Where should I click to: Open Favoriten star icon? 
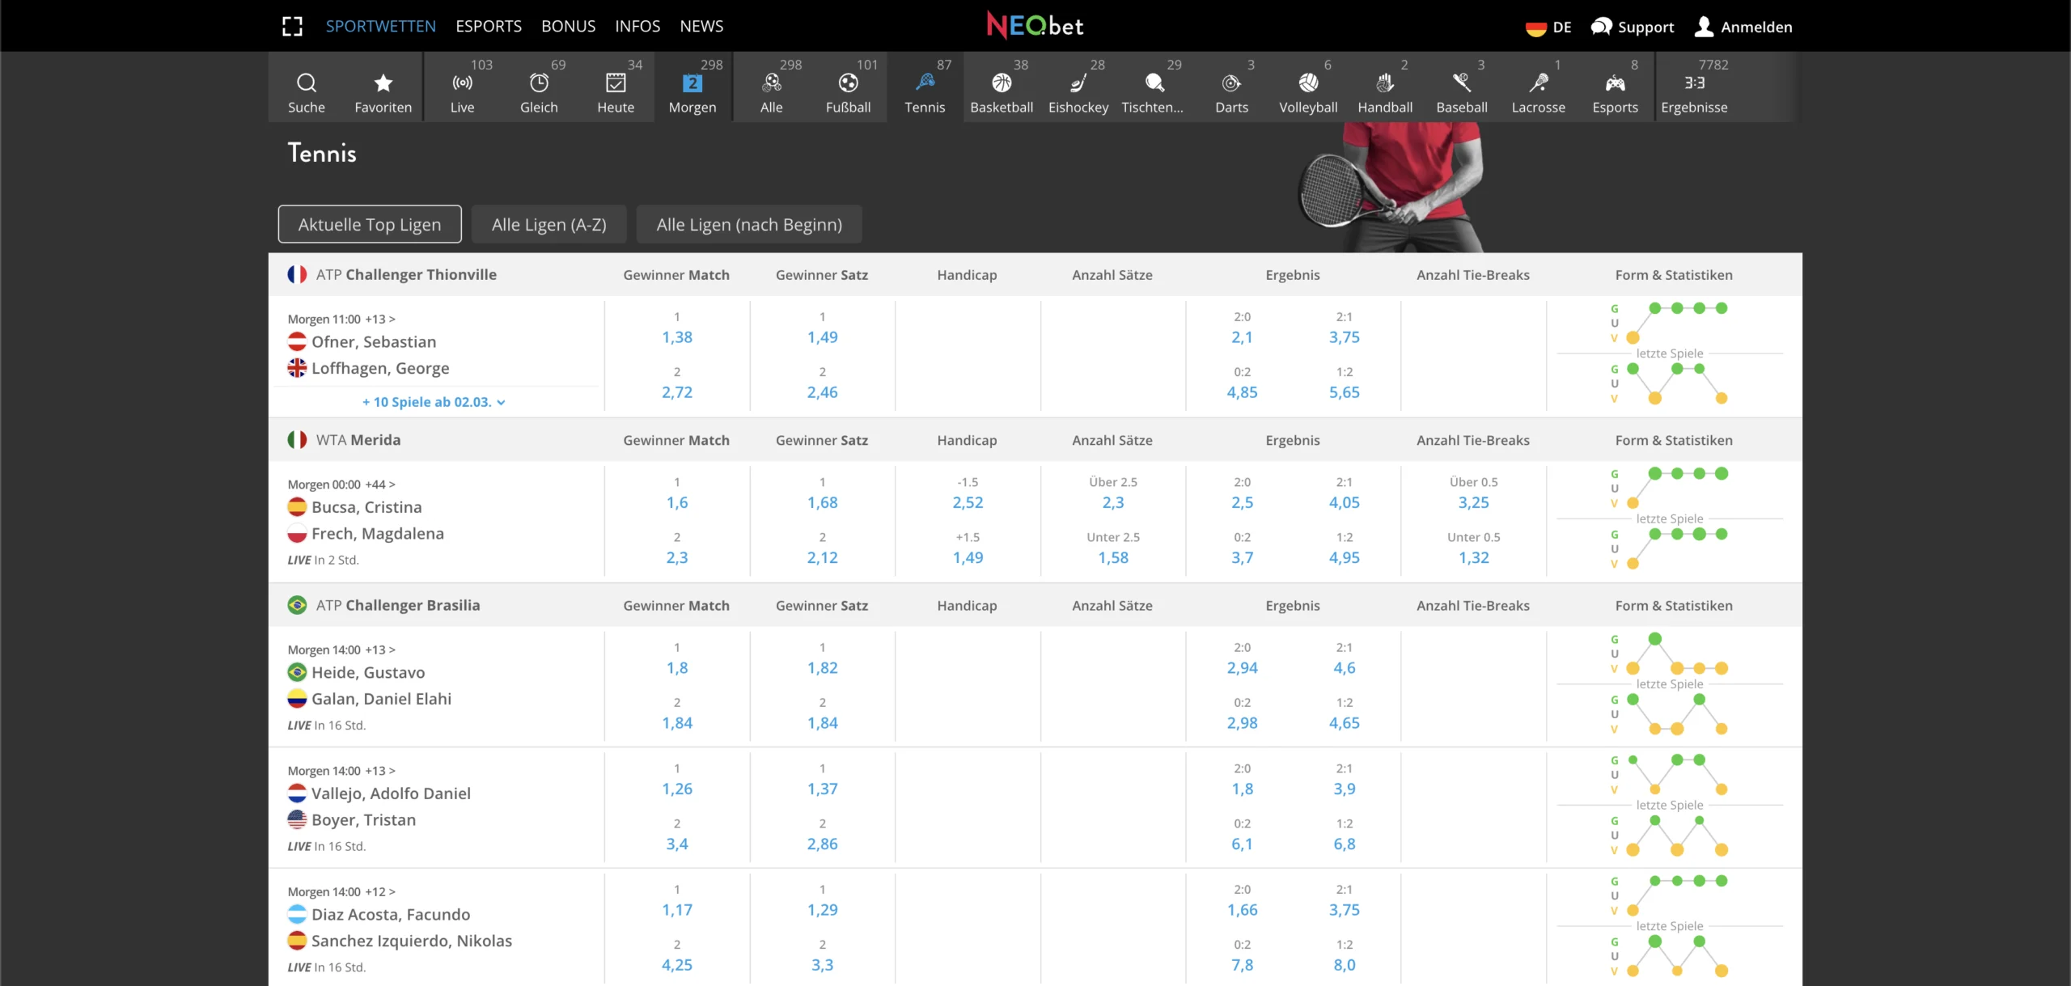pos(383,83)
